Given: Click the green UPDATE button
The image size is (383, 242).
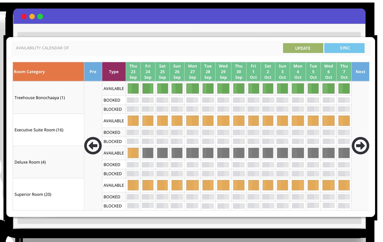Looking at the screenshot, I should pos(303,48).
